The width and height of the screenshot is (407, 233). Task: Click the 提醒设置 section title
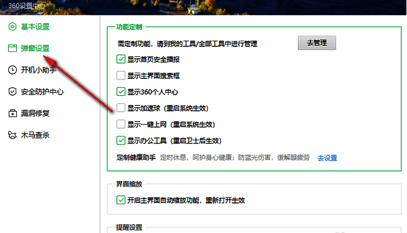click(x=129, y=227)
